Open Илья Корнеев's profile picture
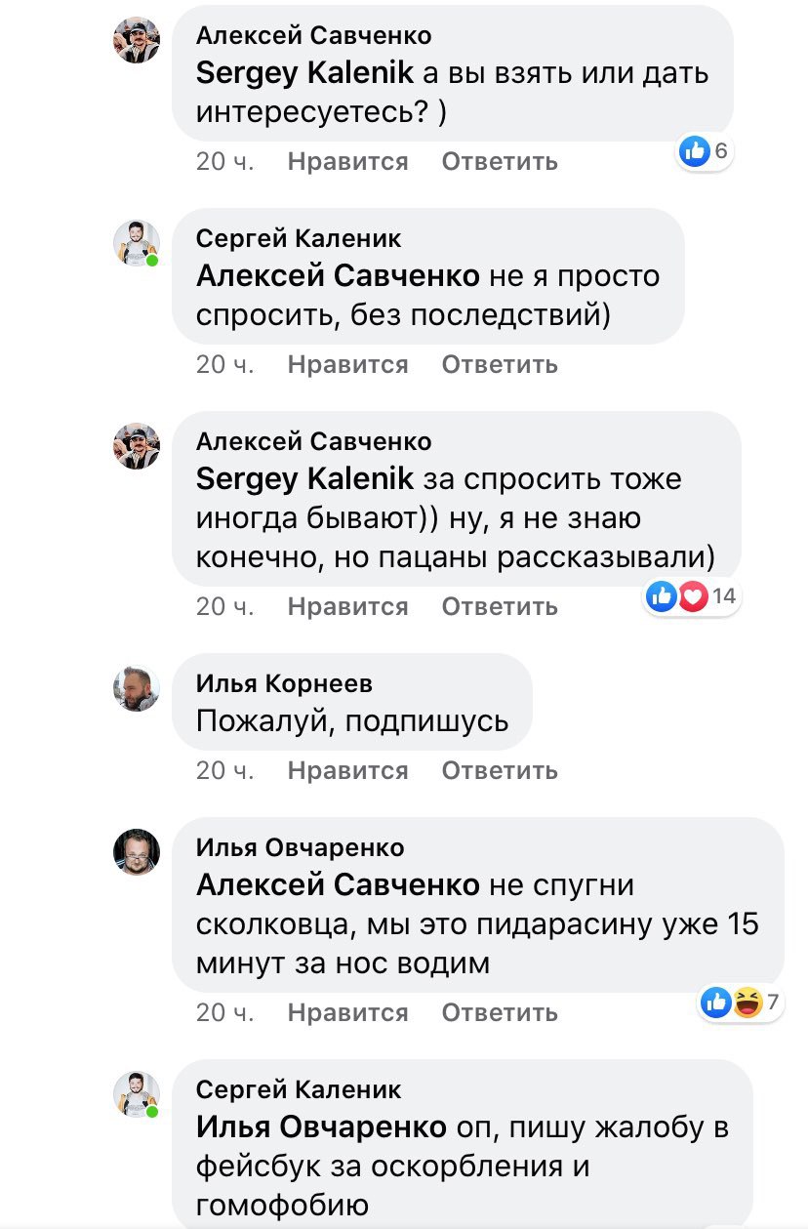This screenshot has width=808, height=1229. click(x=137, y=689)
